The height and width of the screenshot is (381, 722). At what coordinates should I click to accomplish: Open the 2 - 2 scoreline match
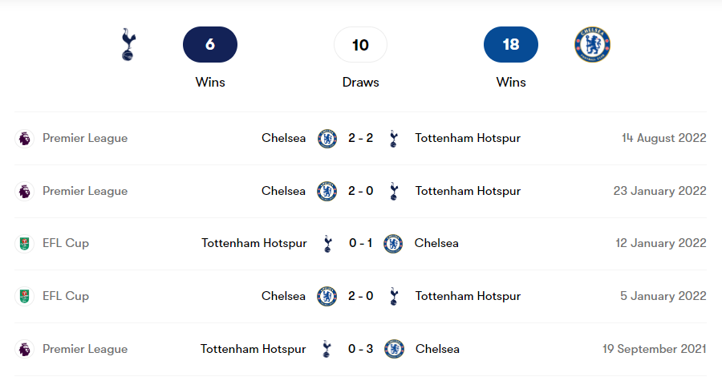click(360, 138)
